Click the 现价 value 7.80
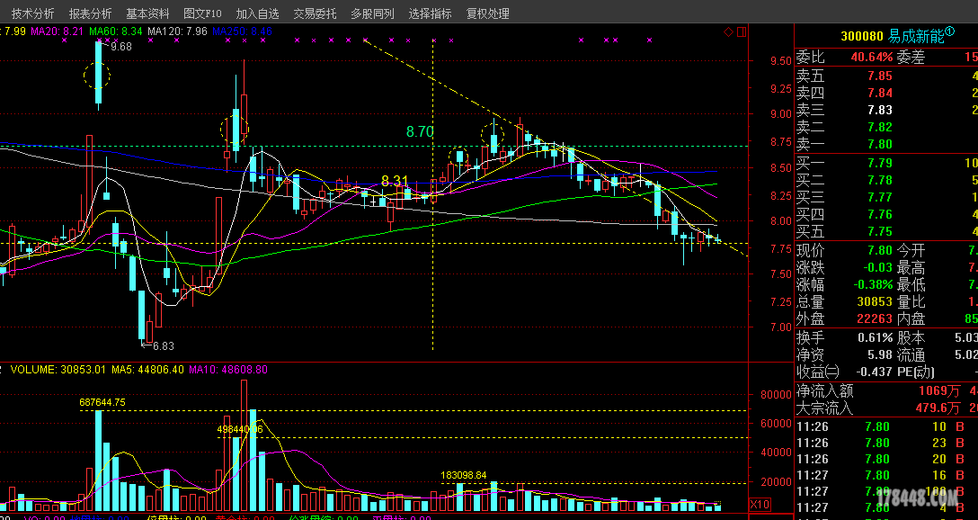Screen dimensions: 978x520 pos(879,251)
